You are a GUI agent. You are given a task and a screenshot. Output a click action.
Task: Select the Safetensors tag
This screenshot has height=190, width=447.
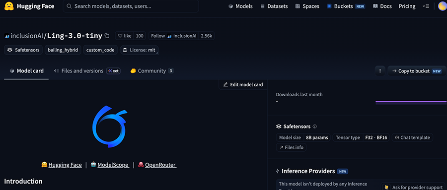pyautogui.click(x=23, y=50)
